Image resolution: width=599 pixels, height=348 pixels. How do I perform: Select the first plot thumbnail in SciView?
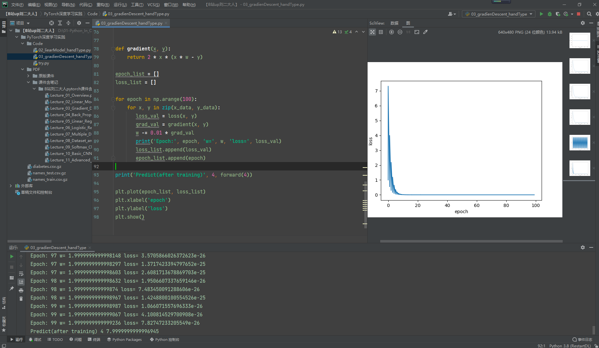580,40
